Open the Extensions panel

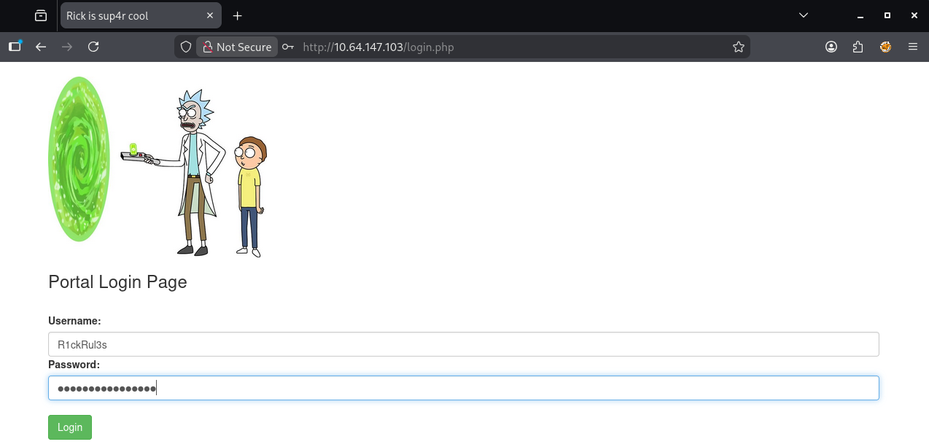pyautogui.click(x=858, y=47)
